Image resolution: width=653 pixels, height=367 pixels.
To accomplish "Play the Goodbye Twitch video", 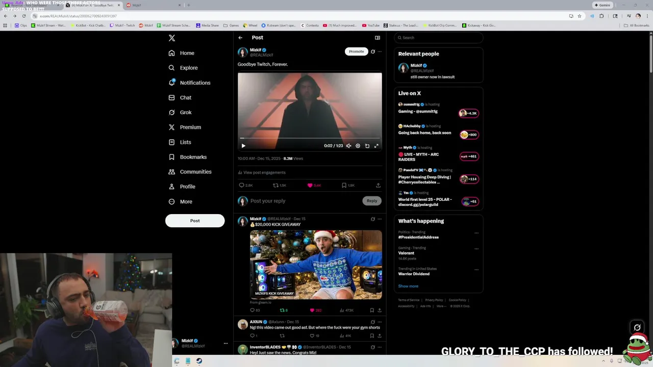I will pos(243,146).
